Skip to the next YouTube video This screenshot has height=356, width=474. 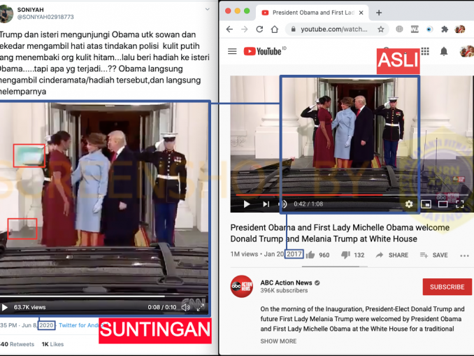(x=266, y=204)
